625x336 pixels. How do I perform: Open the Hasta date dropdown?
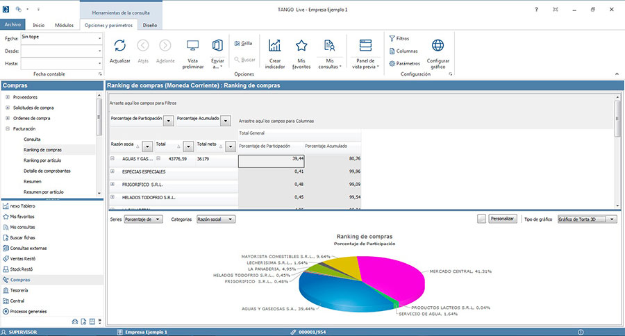99,63
